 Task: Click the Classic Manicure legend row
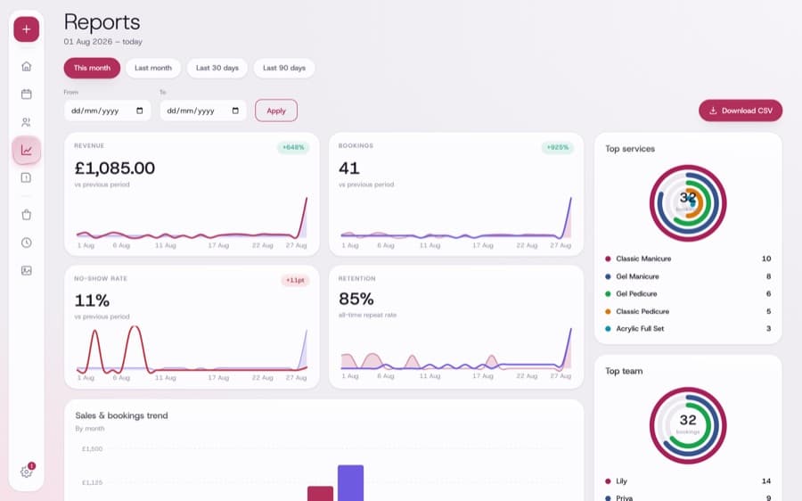[688, 259]
